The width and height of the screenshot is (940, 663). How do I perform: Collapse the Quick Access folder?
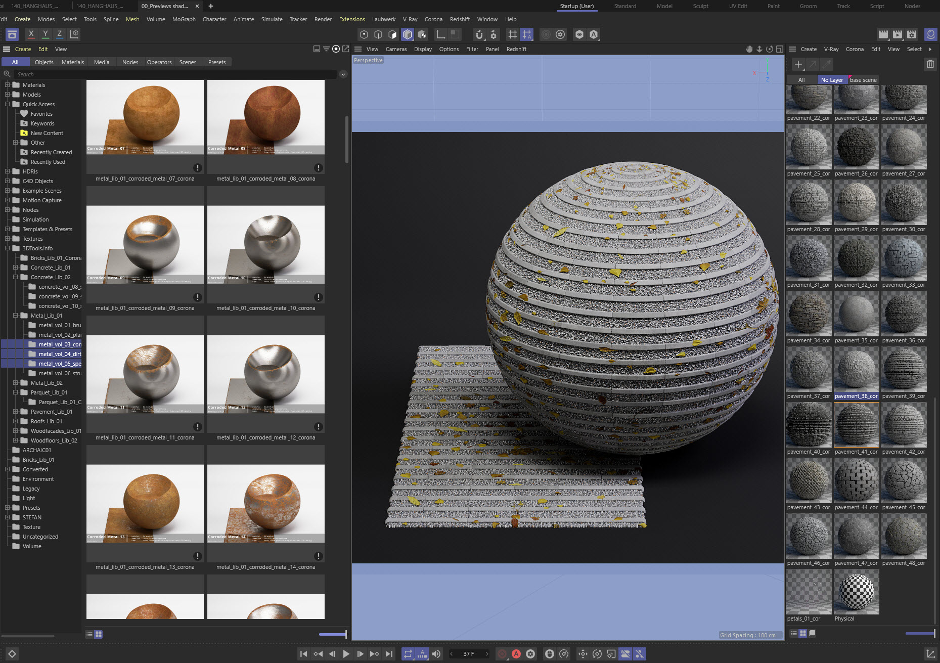point(7,104)
